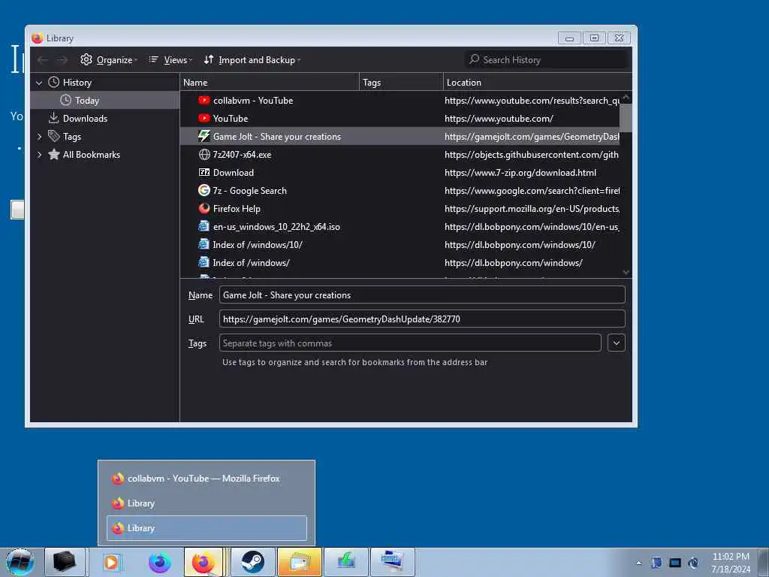769x577 pixels.
Task: Open the media player taskbar icon
Action: click(112, 562)
